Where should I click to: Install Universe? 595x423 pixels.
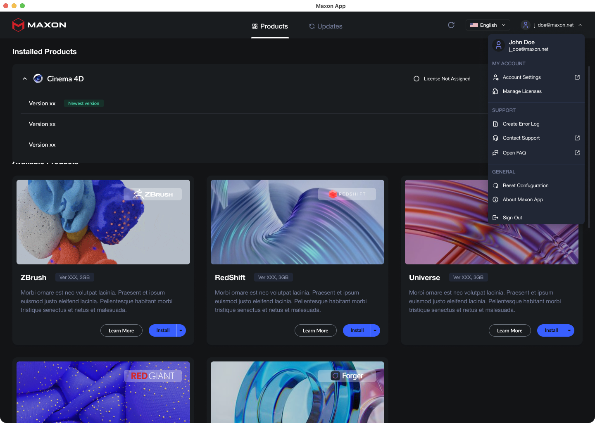coord(551,330)
